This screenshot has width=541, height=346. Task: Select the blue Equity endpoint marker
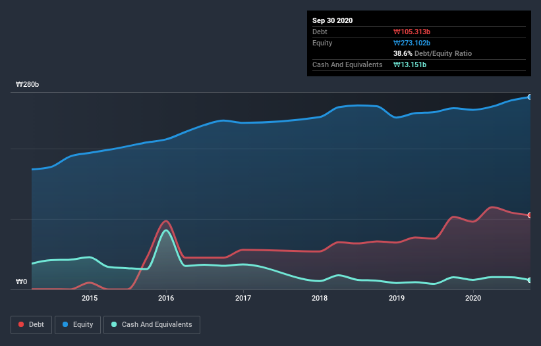[x=530, y=97]
